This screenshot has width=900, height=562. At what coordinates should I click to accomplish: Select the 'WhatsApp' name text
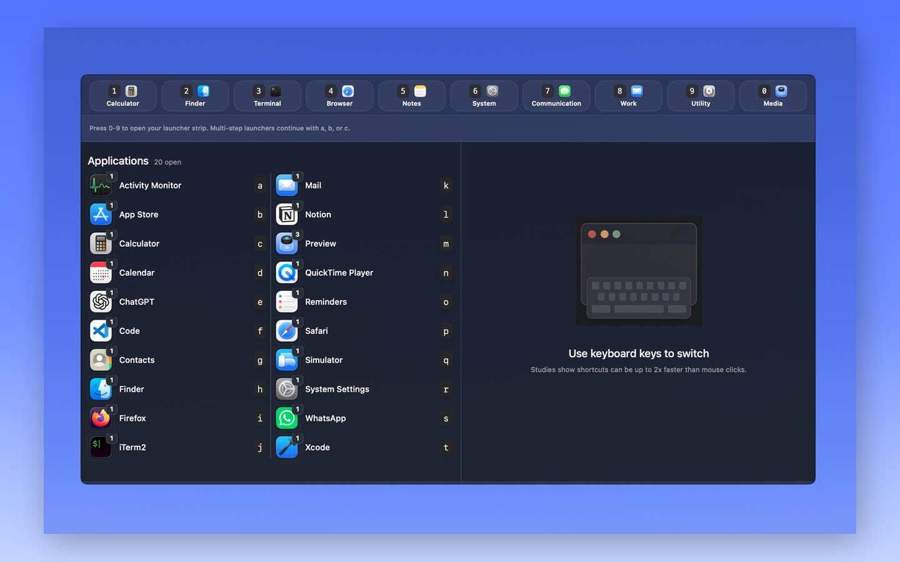[x=325, y=418]
